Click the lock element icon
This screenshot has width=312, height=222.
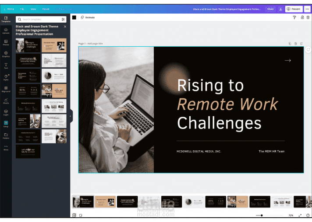pyautogui.click(x=302, y=17)
